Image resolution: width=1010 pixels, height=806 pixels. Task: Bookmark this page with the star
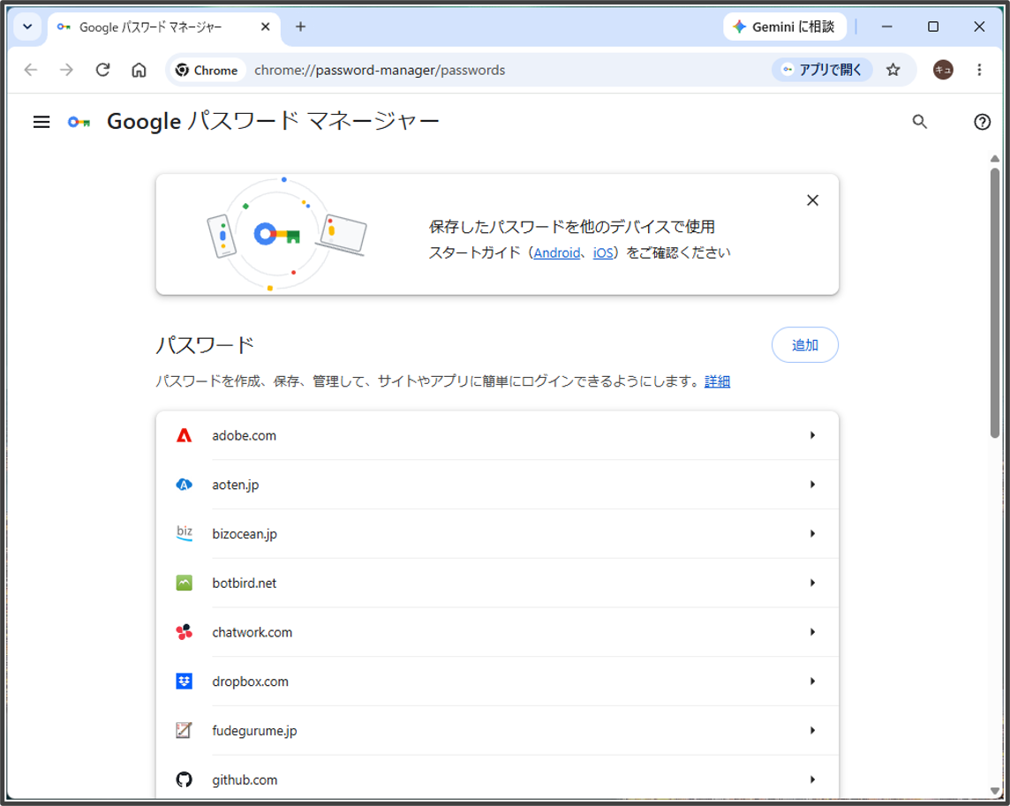[x=893, y=70]
